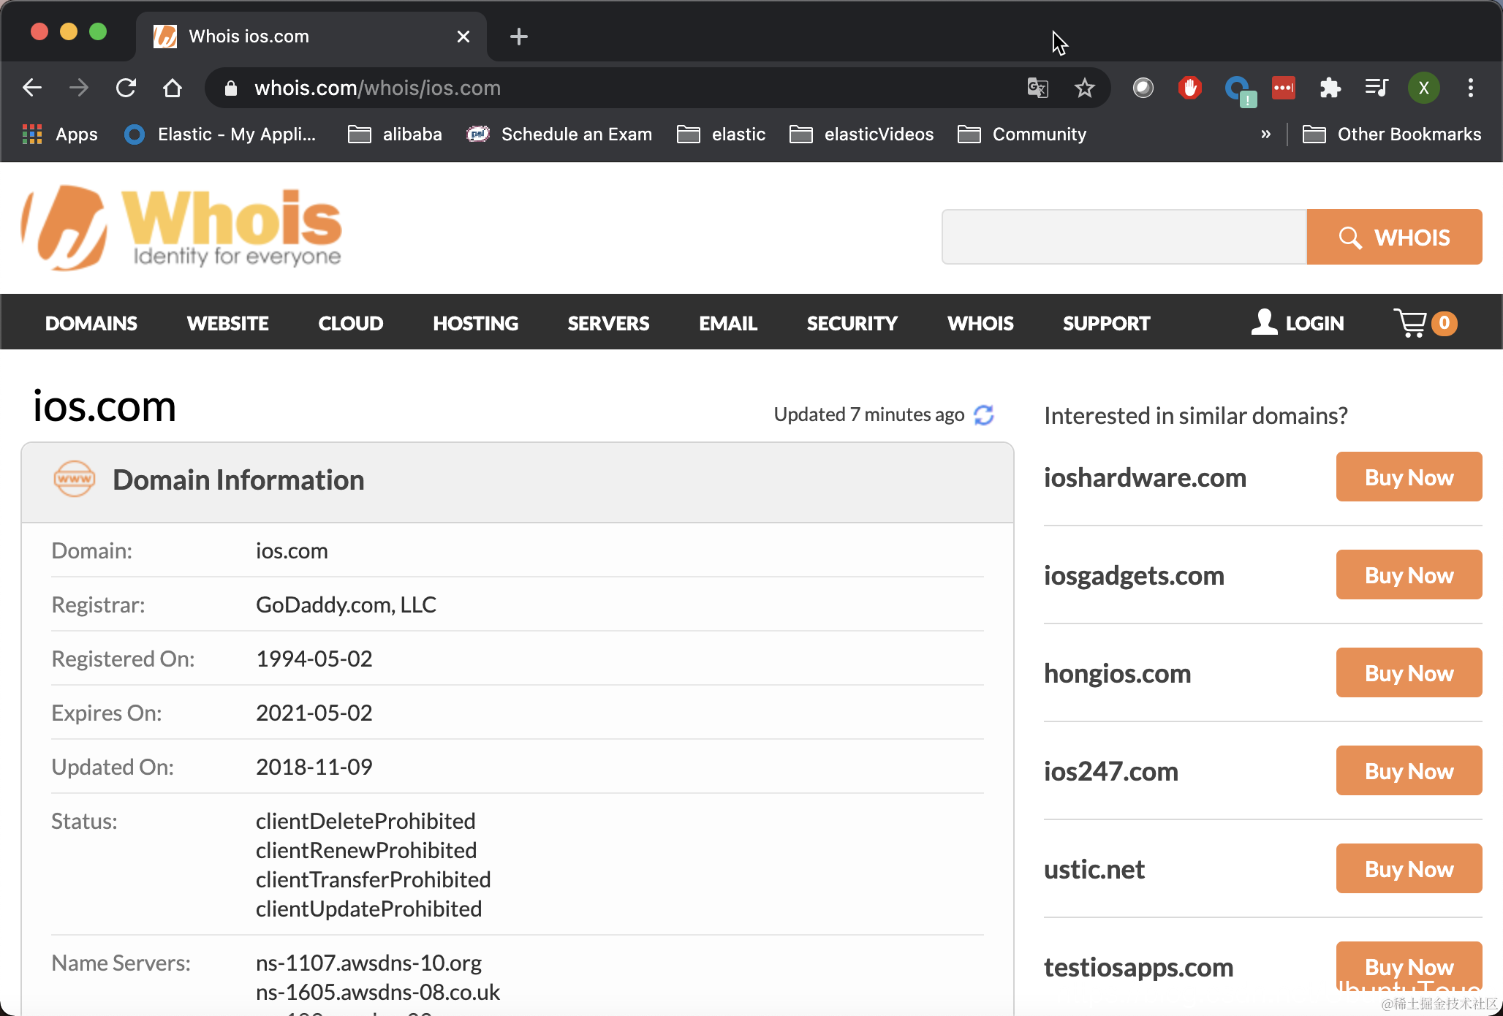Open the DOMAINS menu
This screenshot has height=1016, width=1503.
[91, 323]
